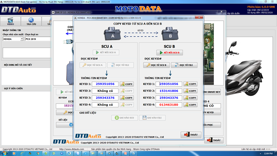Copy SCU A KEYID 3
The width and height of the screenshot is (277, 156).
click(x=127, y=98)
